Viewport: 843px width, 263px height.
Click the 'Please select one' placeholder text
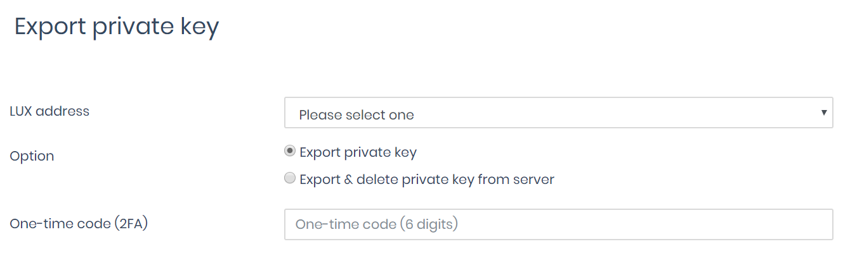(356, 115)
